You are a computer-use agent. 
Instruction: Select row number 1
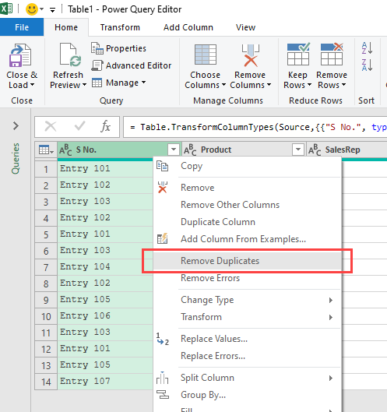46,169
